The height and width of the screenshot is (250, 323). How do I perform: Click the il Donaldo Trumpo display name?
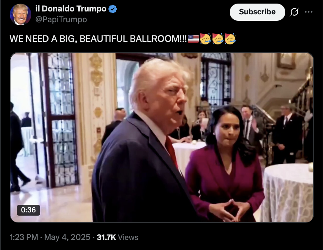[71, 9]
